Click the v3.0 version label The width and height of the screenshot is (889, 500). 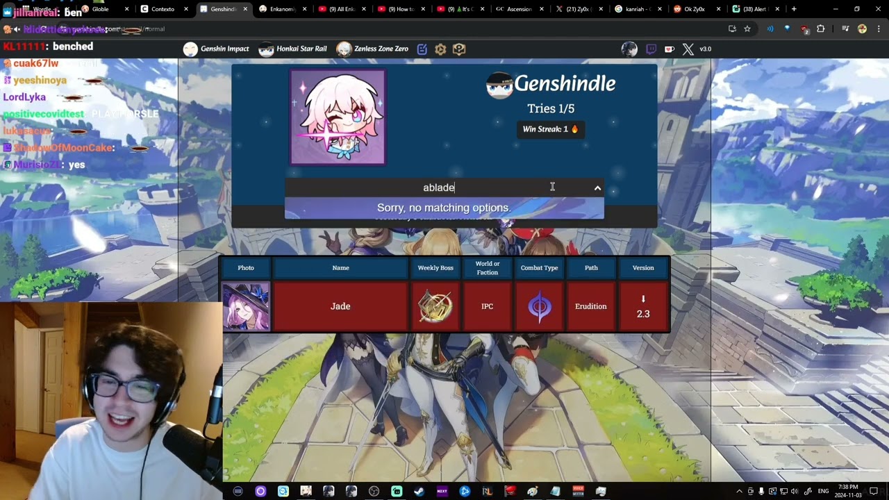706,49
